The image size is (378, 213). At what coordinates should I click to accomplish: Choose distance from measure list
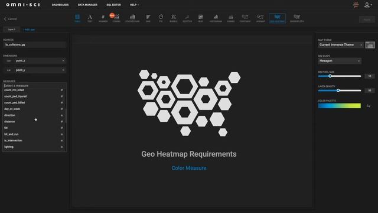34,121
